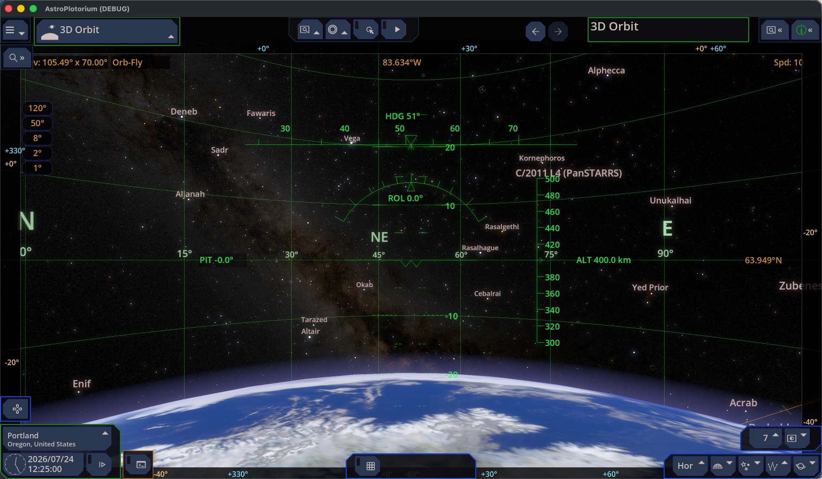The image size is (822, 479).
Task: Open the display brightness dropdown icon
Action: click(796, 438)
